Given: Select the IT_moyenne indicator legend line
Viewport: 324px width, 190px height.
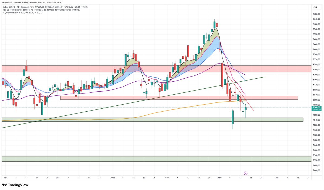Looking at the screenshot, I should click(x=23, y=12).
